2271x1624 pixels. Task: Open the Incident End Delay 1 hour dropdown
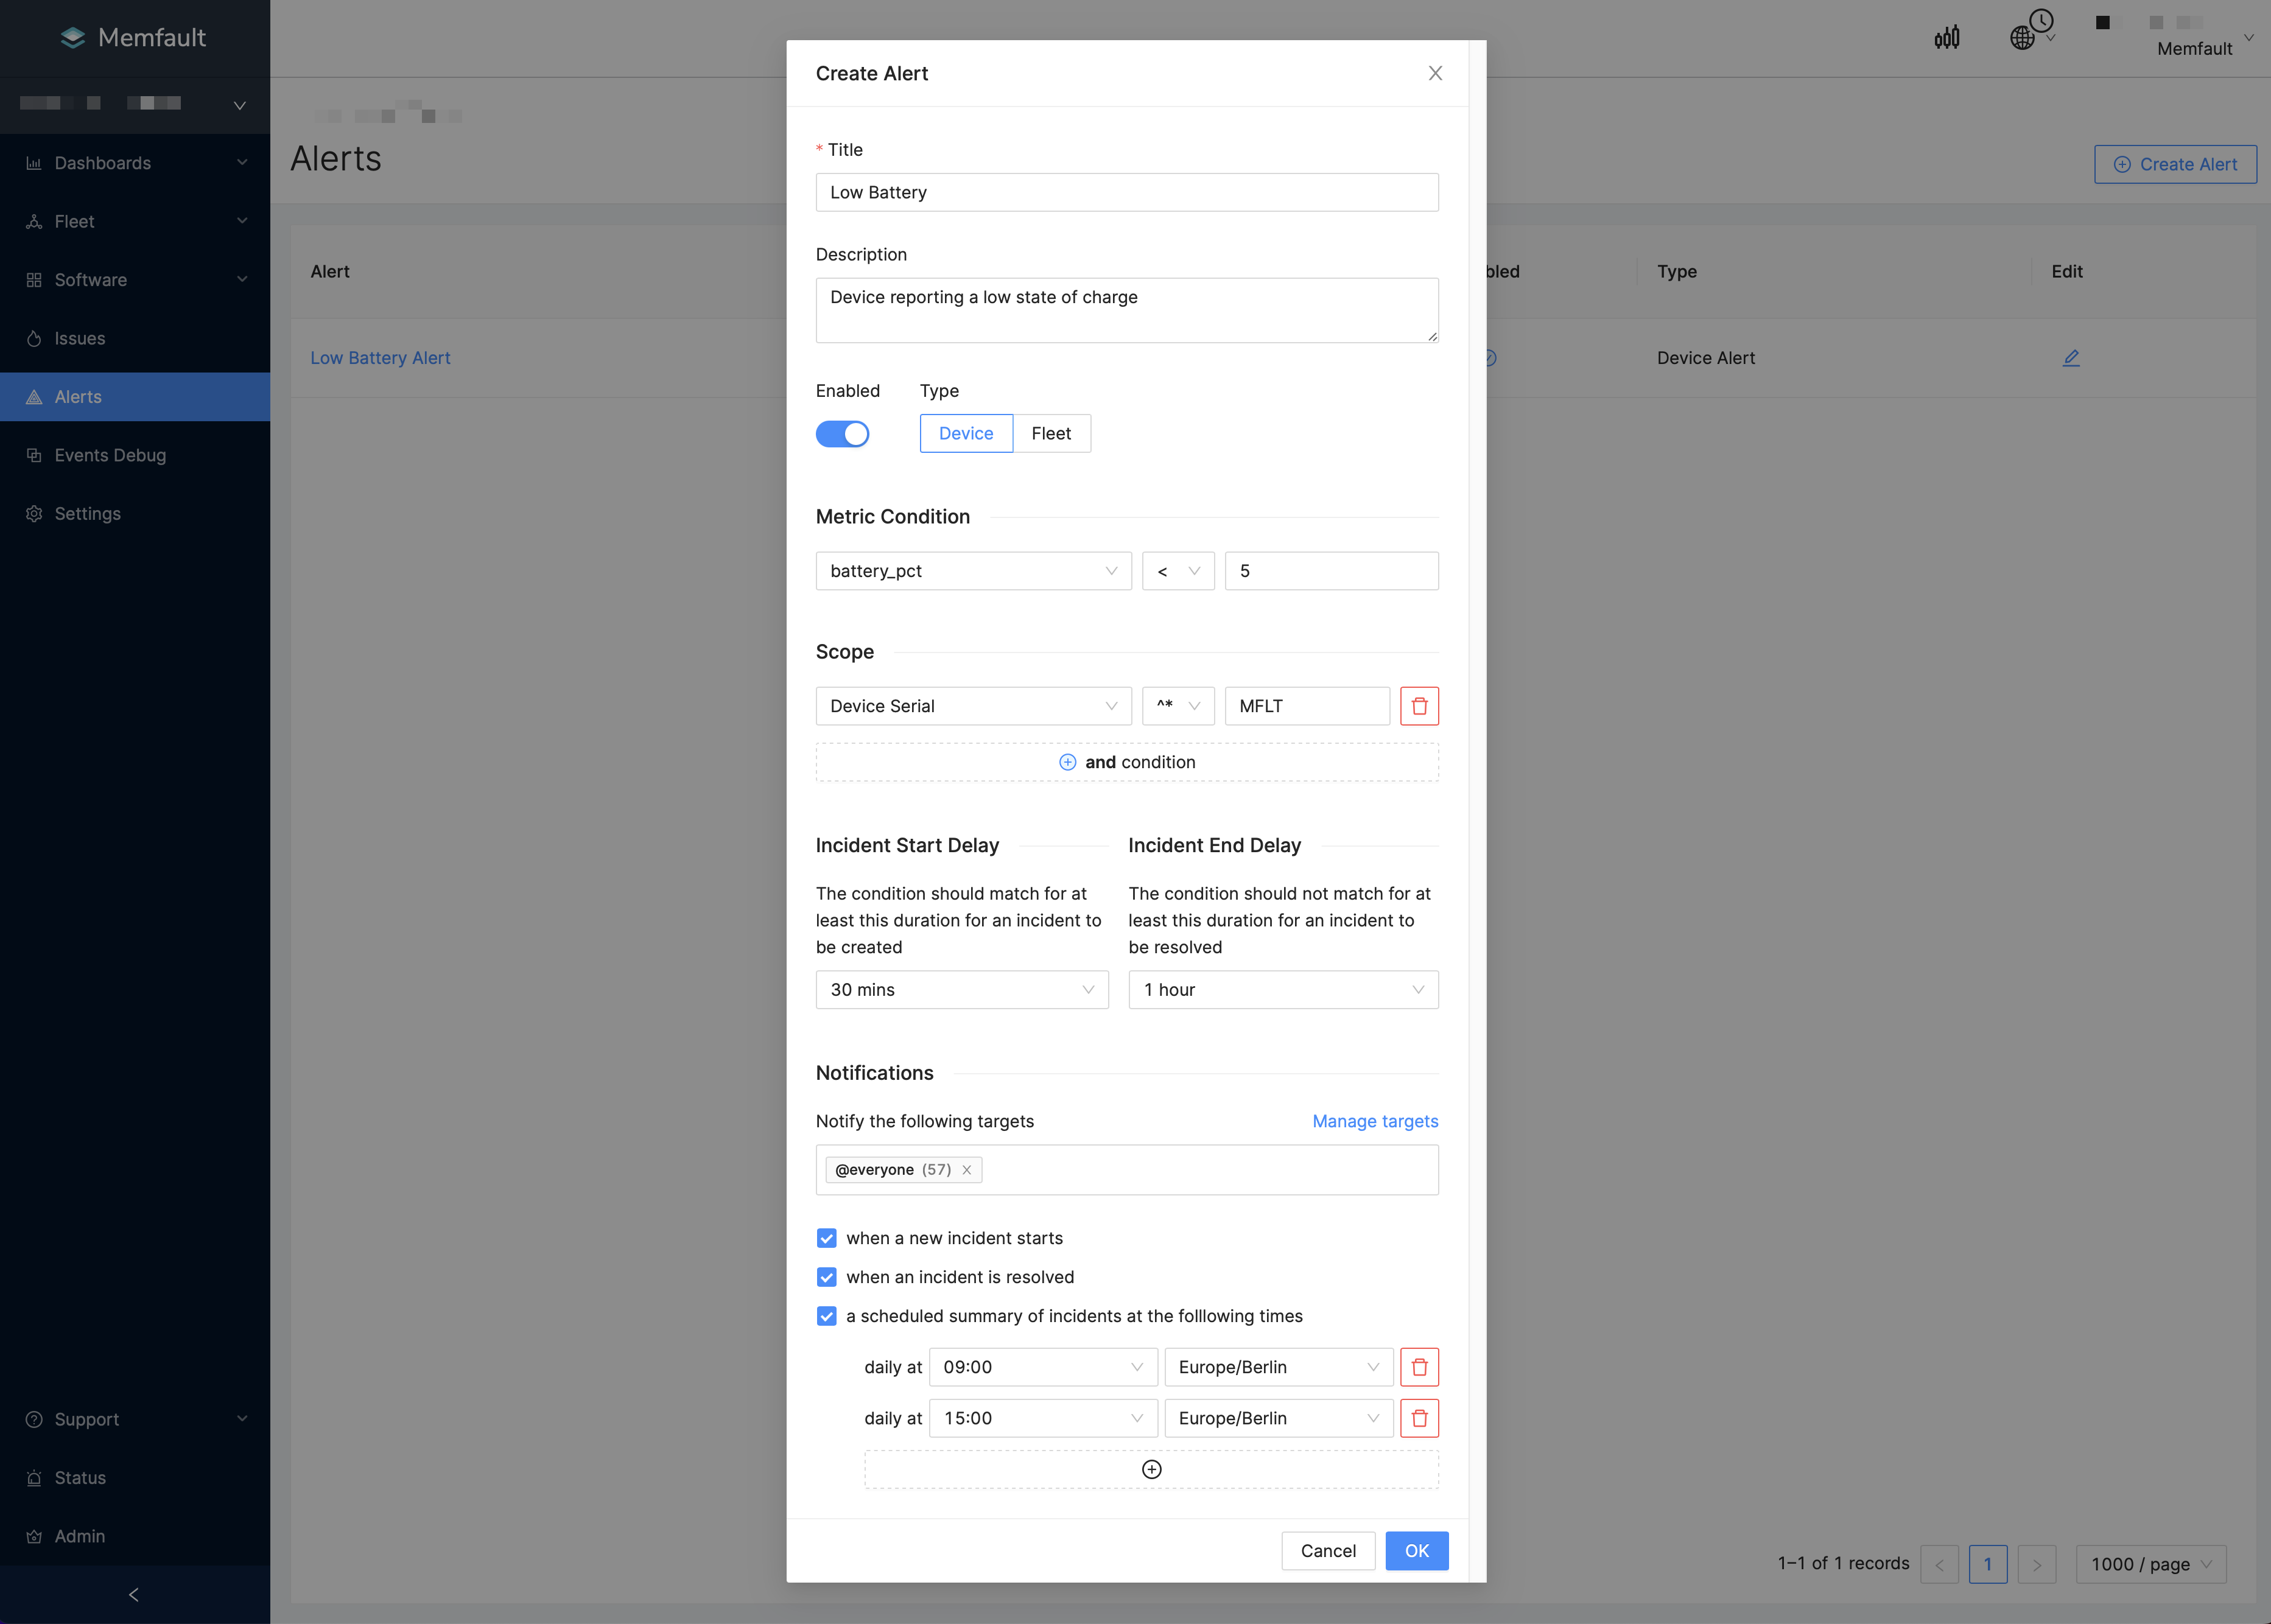click(1282, 990)
